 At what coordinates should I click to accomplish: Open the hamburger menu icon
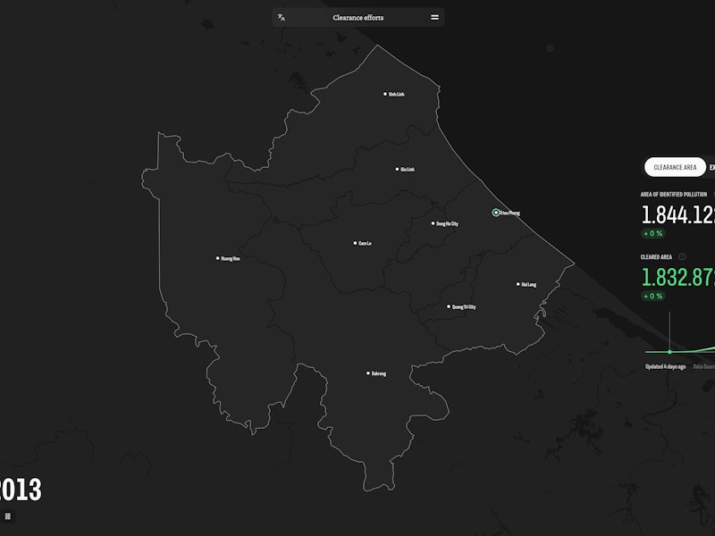tap(434, 17)
